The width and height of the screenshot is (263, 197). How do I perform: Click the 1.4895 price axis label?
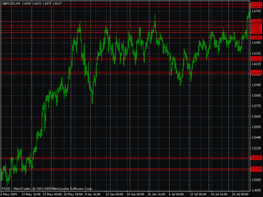pos(256,190)
